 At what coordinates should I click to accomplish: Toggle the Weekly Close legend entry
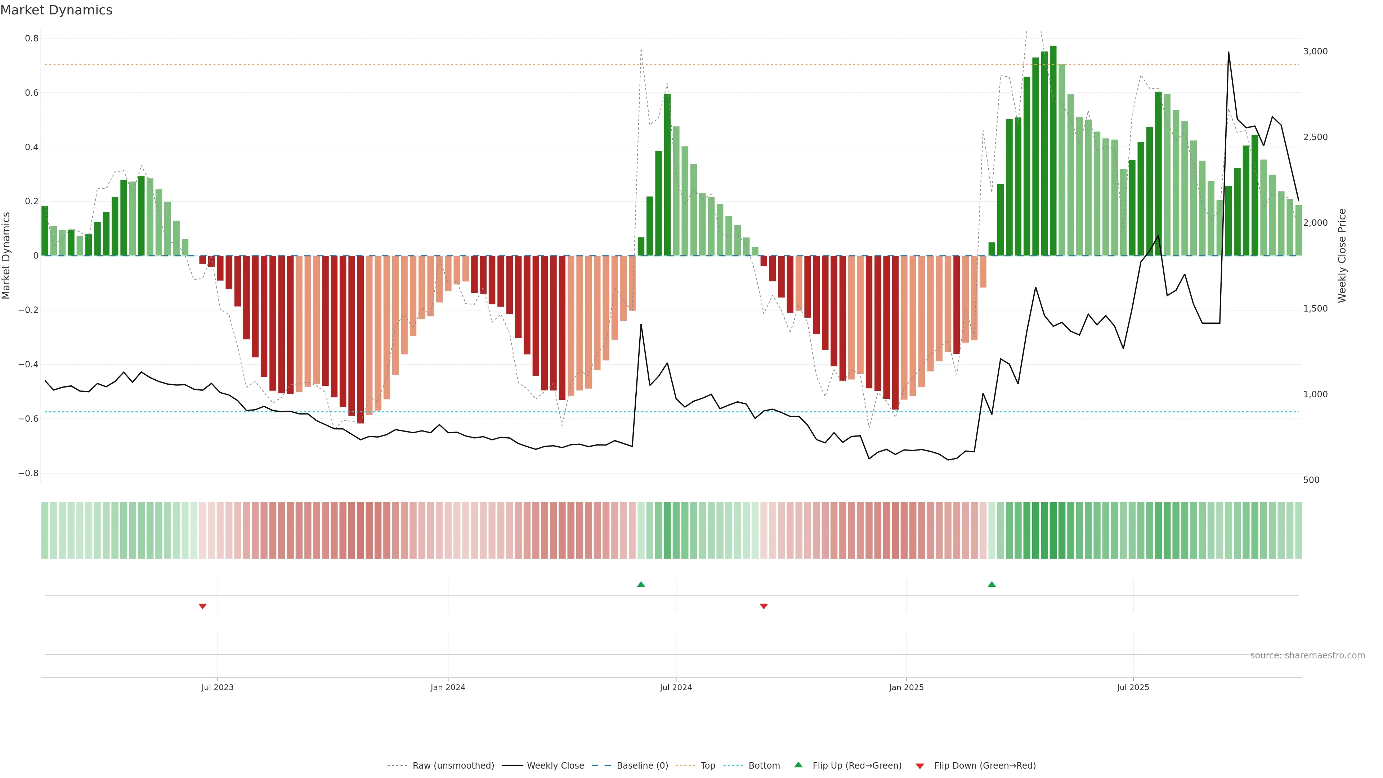click(555, 766)
